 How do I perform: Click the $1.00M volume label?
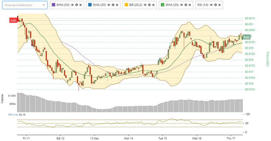point(12,96)
